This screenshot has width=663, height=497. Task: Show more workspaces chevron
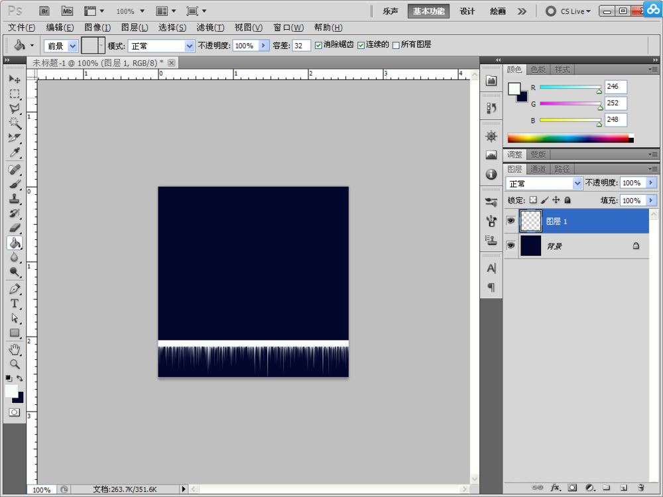(522, 11)
